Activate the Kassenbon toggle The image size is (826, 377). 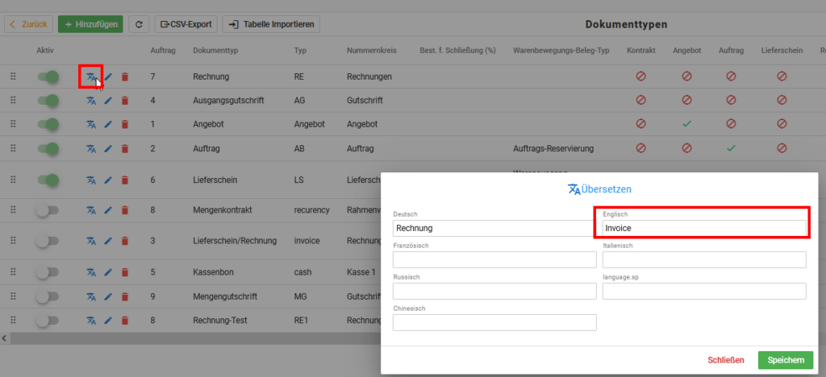tap(47, 272)
